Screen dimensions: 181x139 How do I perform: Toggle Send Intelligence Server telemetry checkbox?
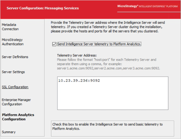point(54,44)
